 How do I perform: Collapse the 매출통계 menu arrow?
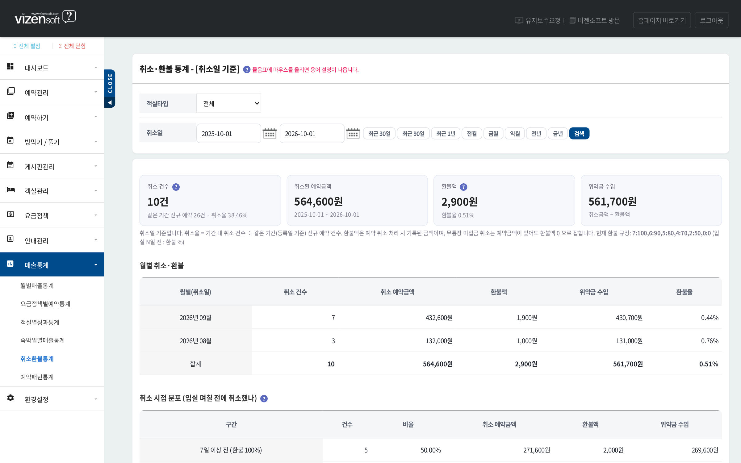coord(96,265)
